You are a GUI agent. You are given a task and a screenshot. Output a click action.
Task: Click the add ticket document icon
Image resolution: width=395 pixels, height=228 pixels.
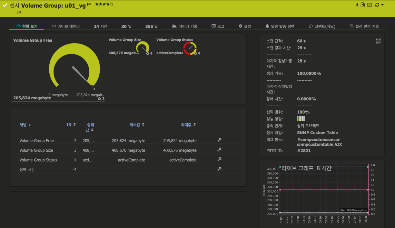[x=363, y=5]
